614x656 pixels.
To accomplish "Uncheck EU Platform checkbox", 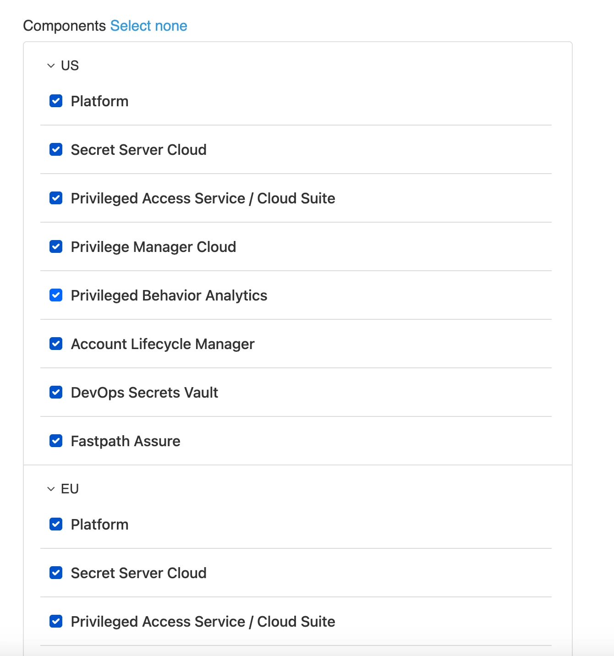I will [x=56, y=524].
